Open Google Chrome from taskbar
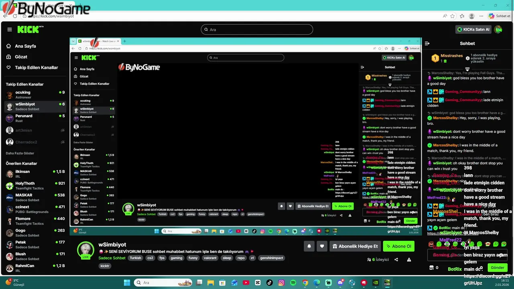Viewport: 514px width, 289px height. 305,283
